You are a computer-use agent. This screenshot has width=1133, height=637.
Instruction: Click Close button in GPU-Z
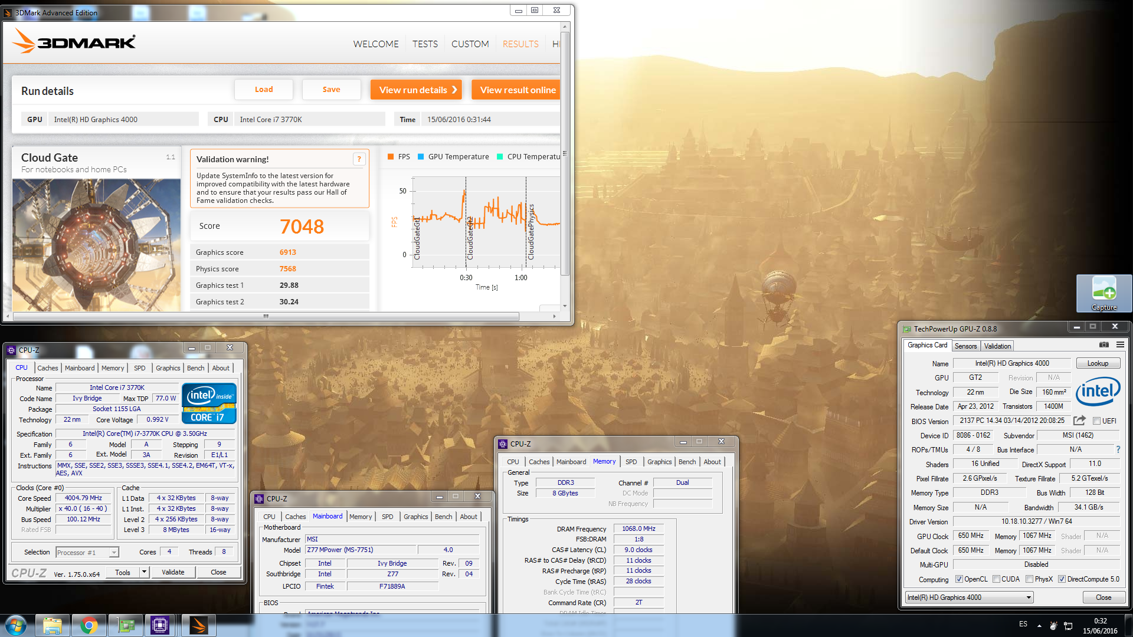click(1103, 597)
